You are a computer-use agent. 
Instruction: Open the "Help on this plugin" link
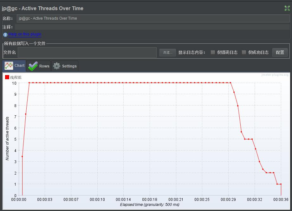[24, 34]
